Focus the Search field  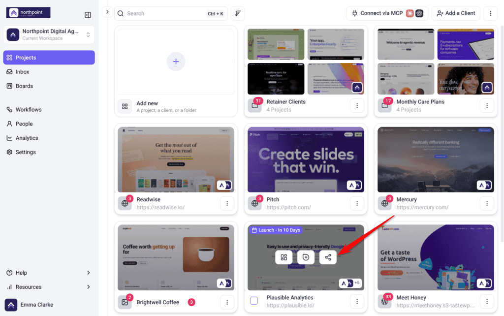(x=171, y=13)
